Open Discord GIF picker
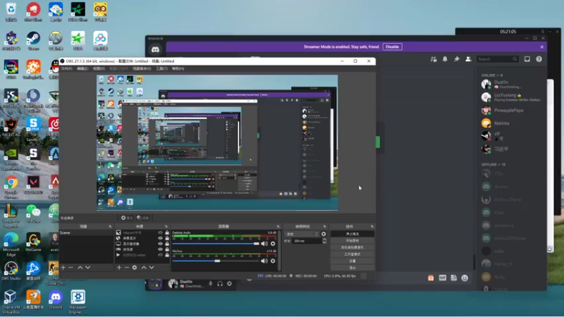Viewport: 564px width, 317px height. [443, 278]
